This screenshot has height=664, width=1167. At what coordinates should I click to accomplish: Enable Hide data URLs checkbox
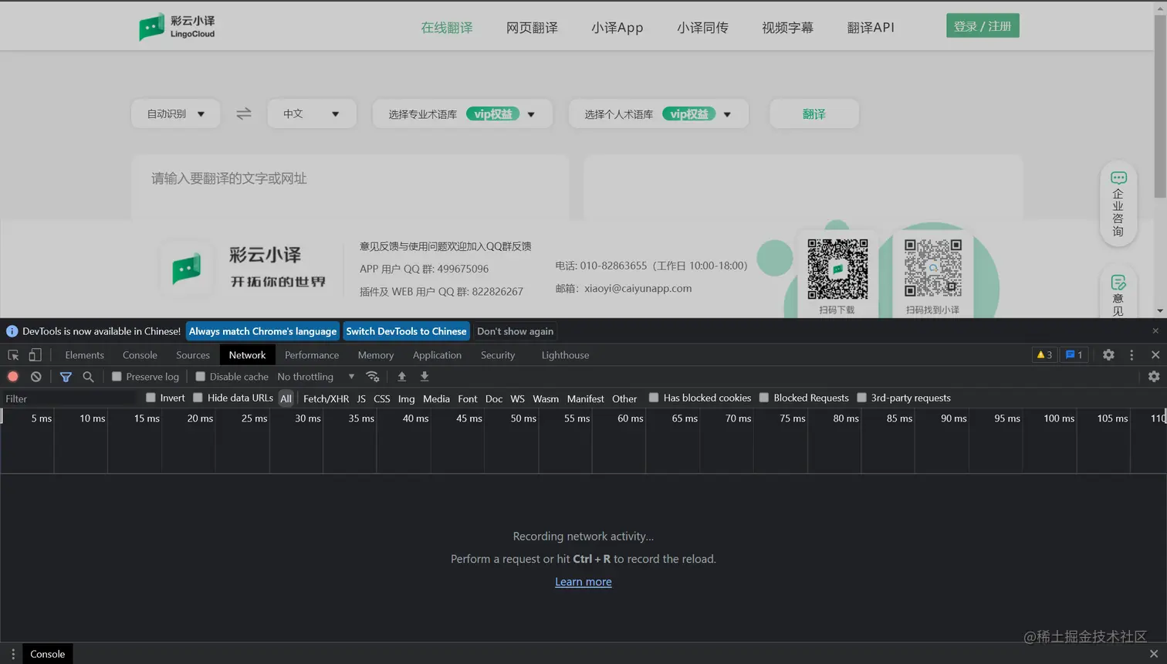click(198, 398)
